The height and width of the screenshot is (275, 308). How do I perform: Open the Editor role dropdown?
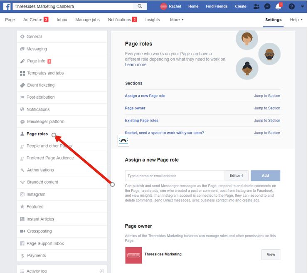237,176
